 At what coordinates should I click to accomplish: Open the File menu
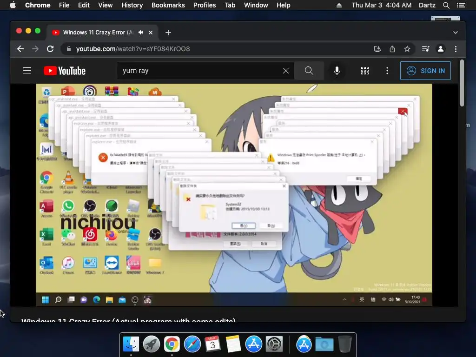[64, 5]
